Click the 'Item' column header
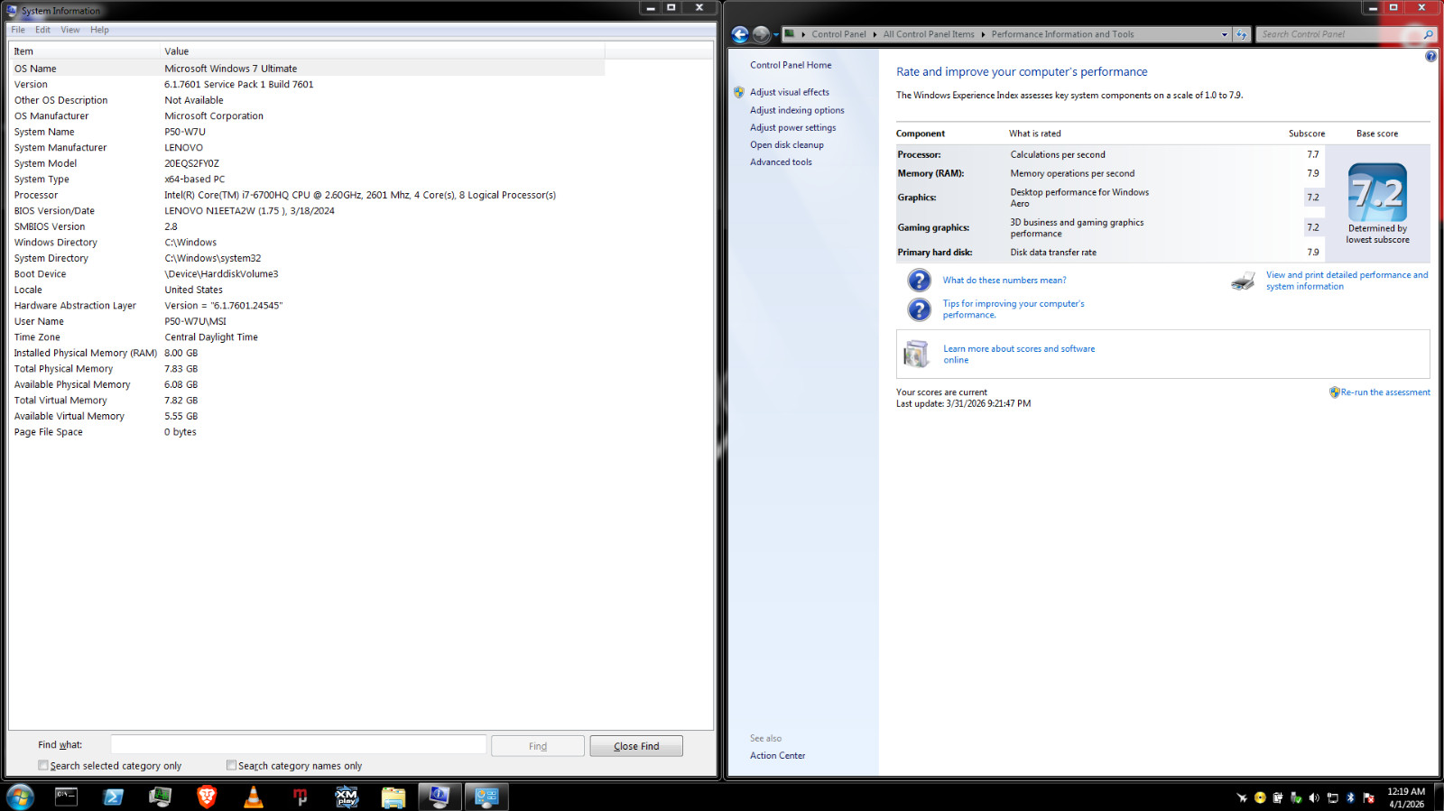1444x811 pixels. tap(84, 51)
